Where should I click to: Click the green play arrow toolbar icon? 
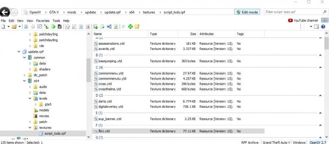pos(53,27)
